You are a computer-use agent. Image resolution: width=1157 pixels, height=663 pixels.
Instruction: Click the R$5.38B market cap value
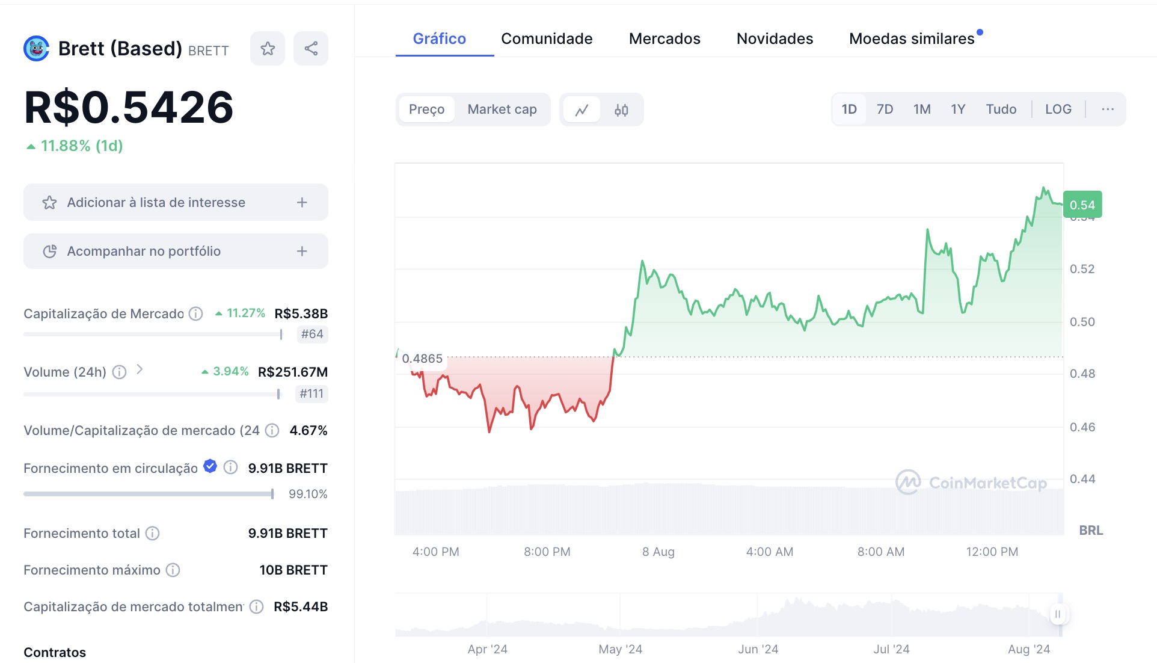click(x=301, y=313)
